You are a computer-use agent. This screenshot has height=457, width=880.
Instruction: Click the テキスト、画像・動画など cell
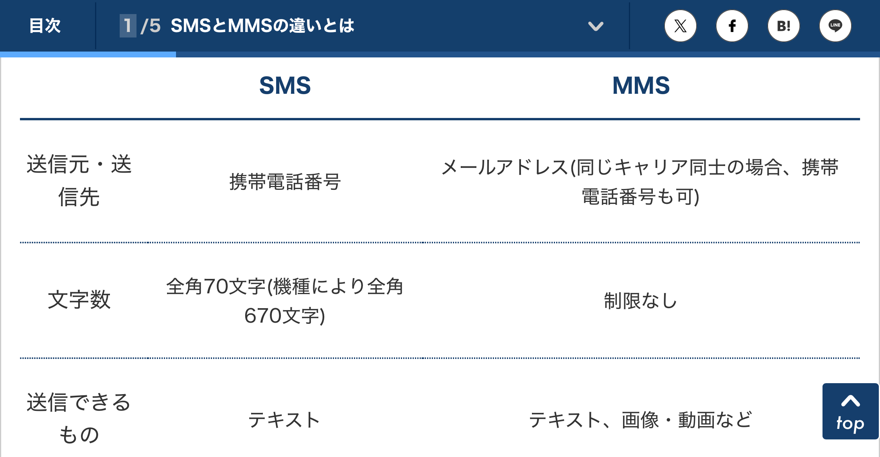(x=640, y=420)
